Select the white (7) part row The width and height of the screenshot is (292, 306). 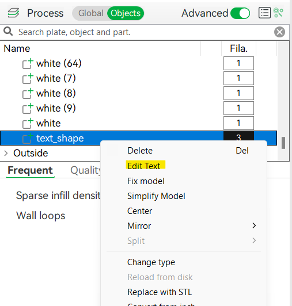[x=138, y=78]
